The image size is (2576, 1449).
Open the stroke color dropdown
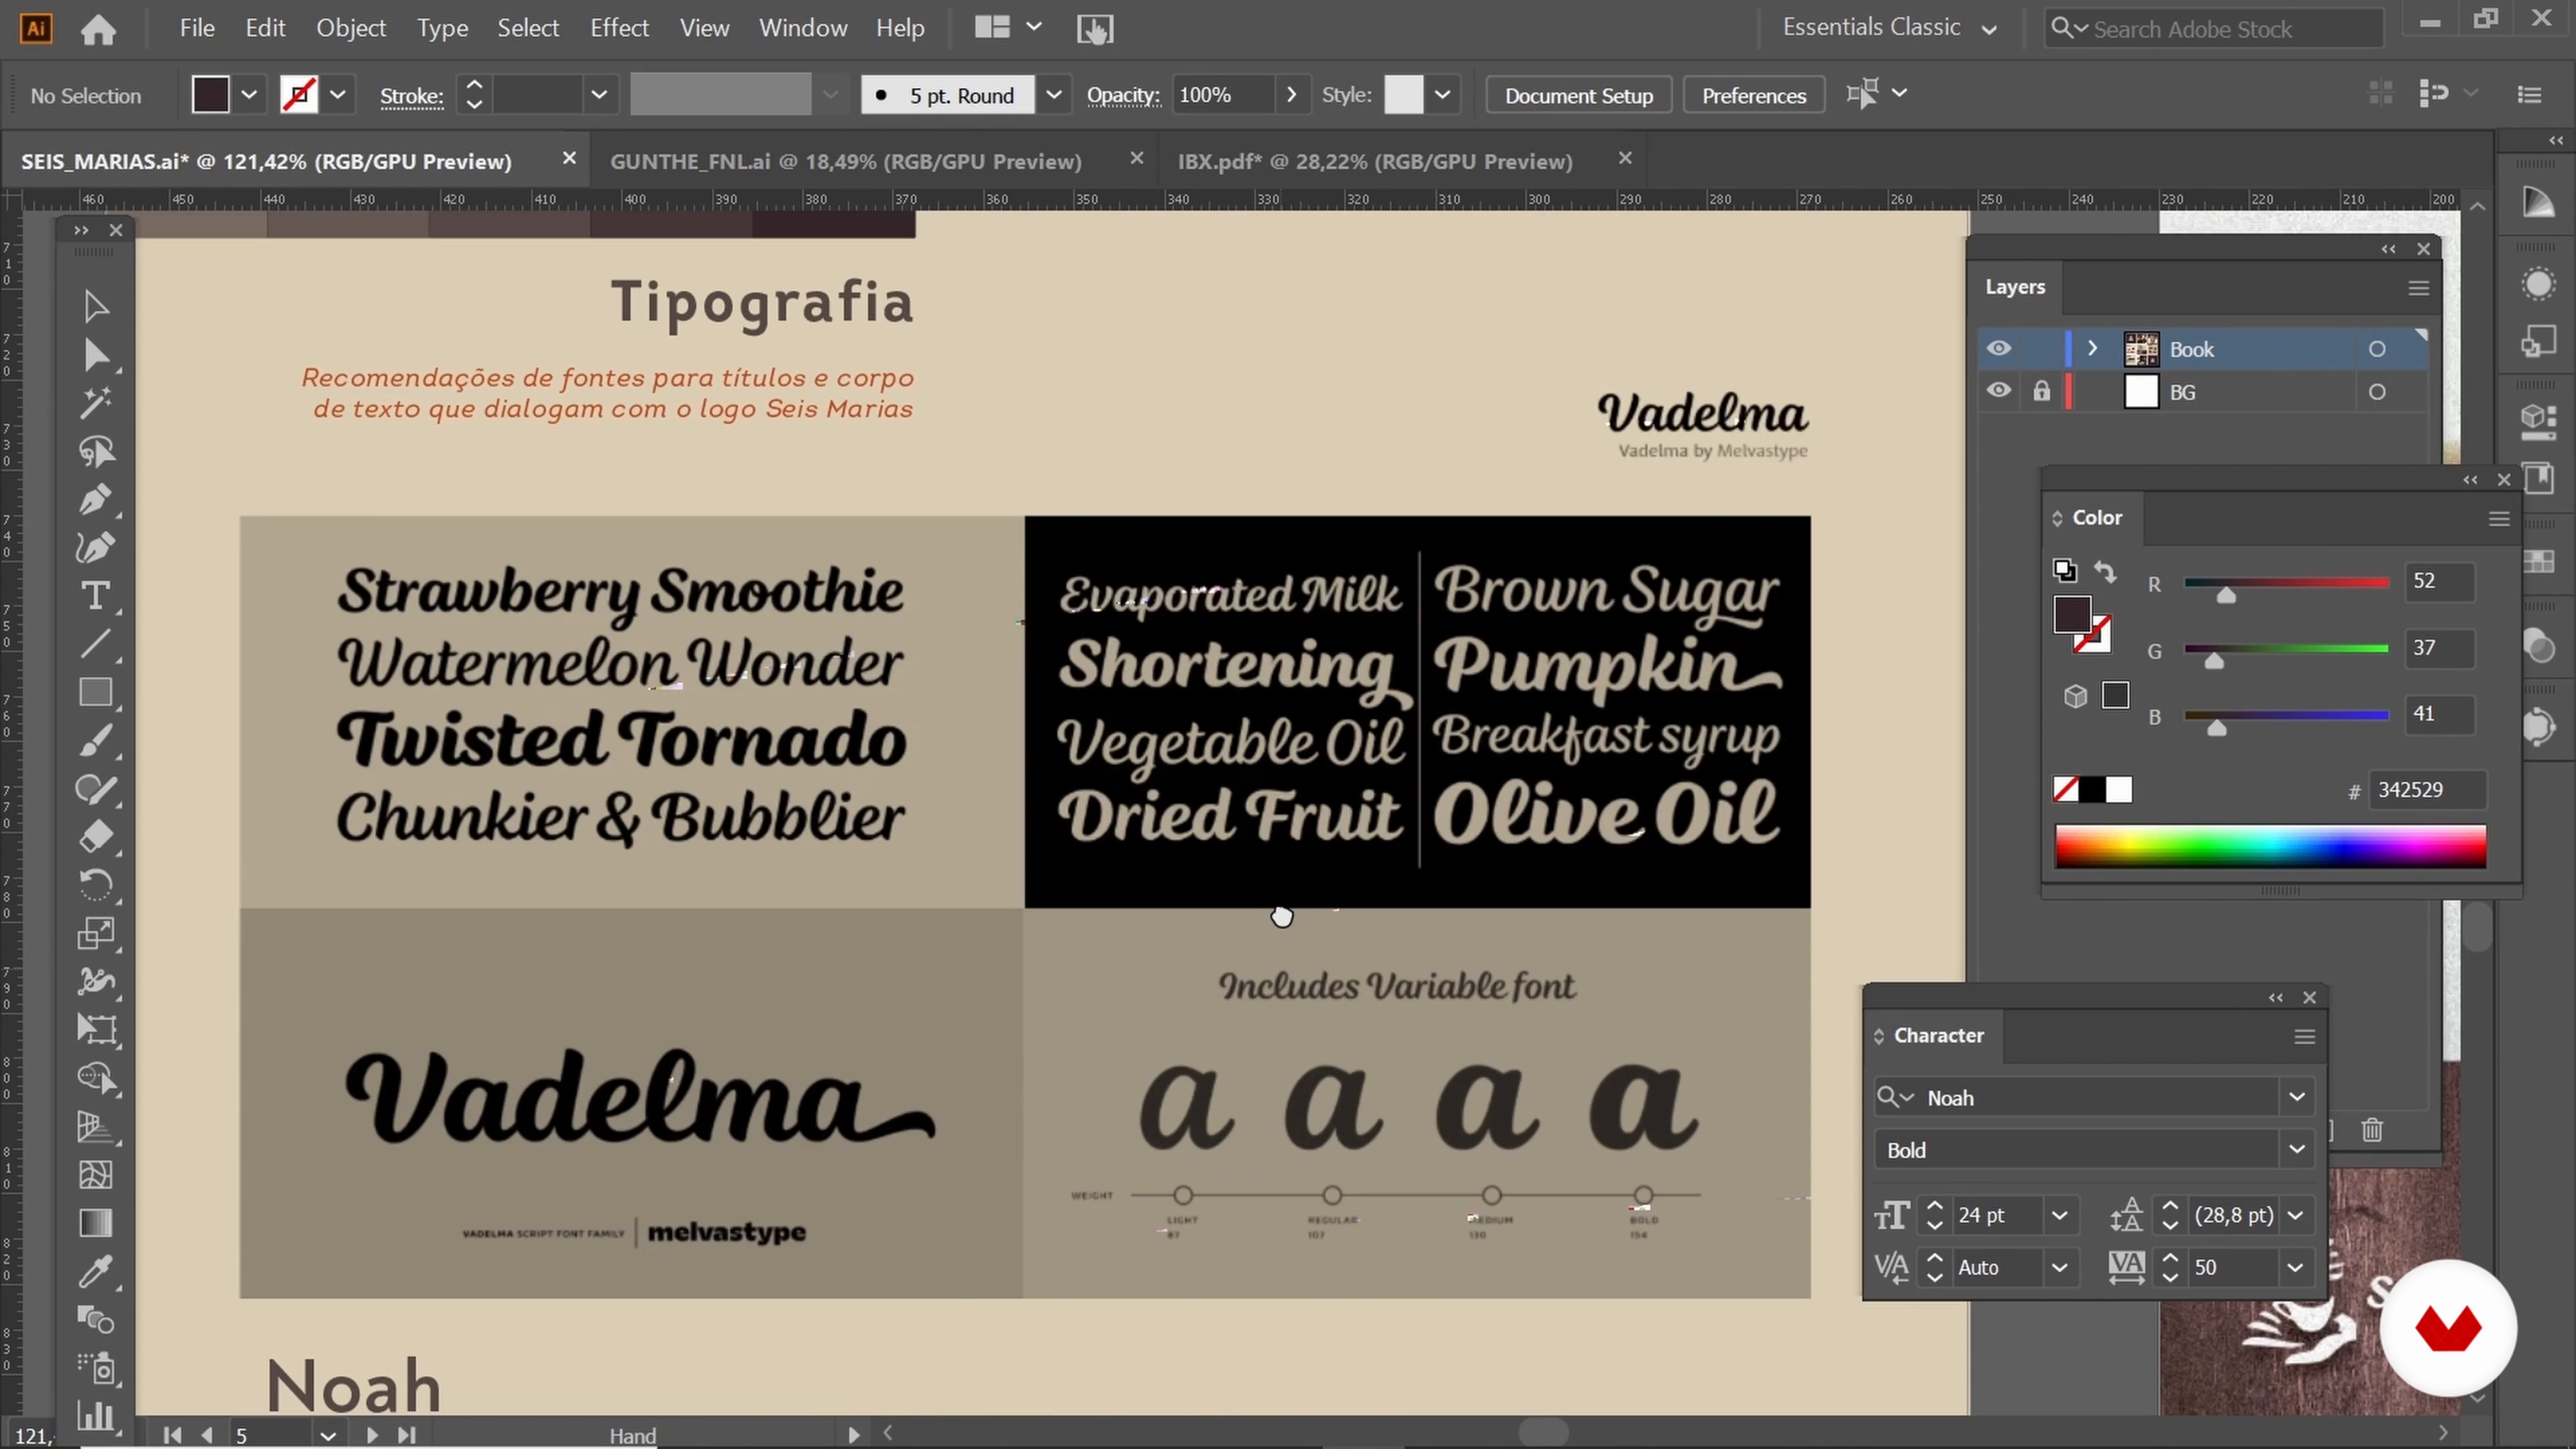click(x=338, y=95)
